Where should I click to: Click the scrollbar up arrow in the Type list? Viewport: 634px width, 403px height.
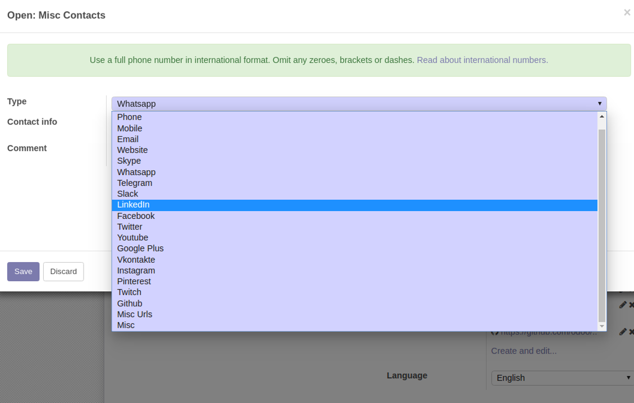(602, 117)
